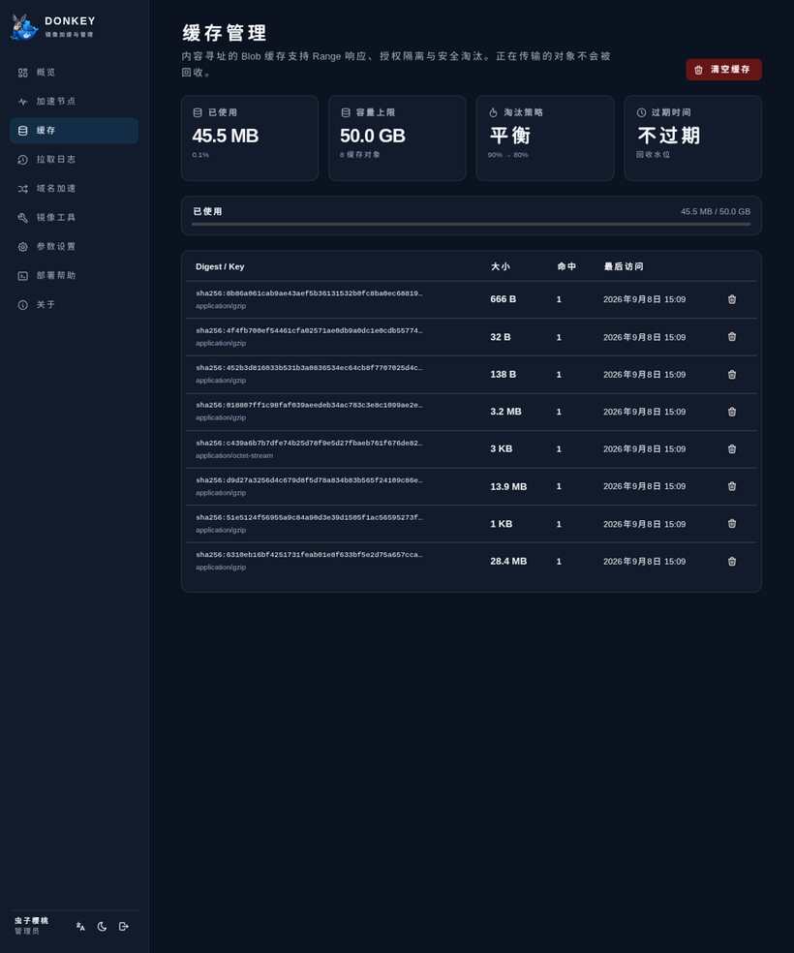Viewport: 794px width, 953px height.
Task: Navigate to 域名加速
Action: pos(75,189)
